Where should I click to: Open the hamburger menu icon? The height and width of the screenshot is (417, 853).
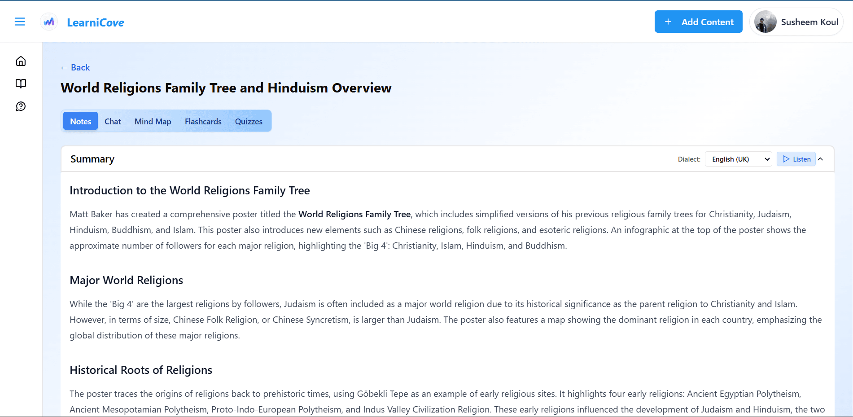point(20,22)
